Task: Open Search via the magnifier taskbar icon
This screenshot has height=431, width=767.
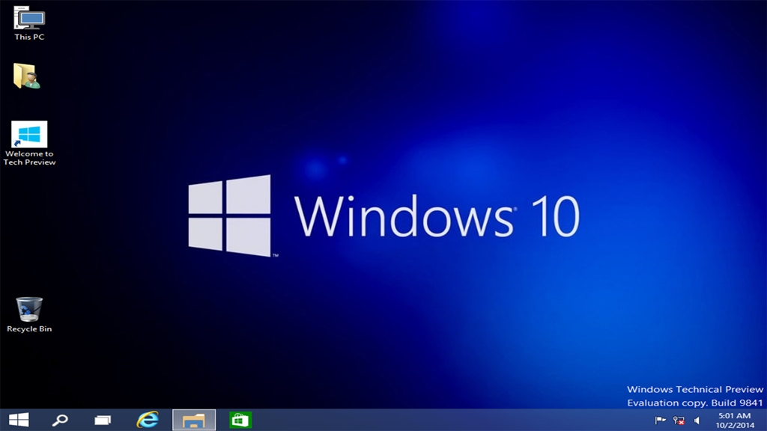Action: (60, 420)
